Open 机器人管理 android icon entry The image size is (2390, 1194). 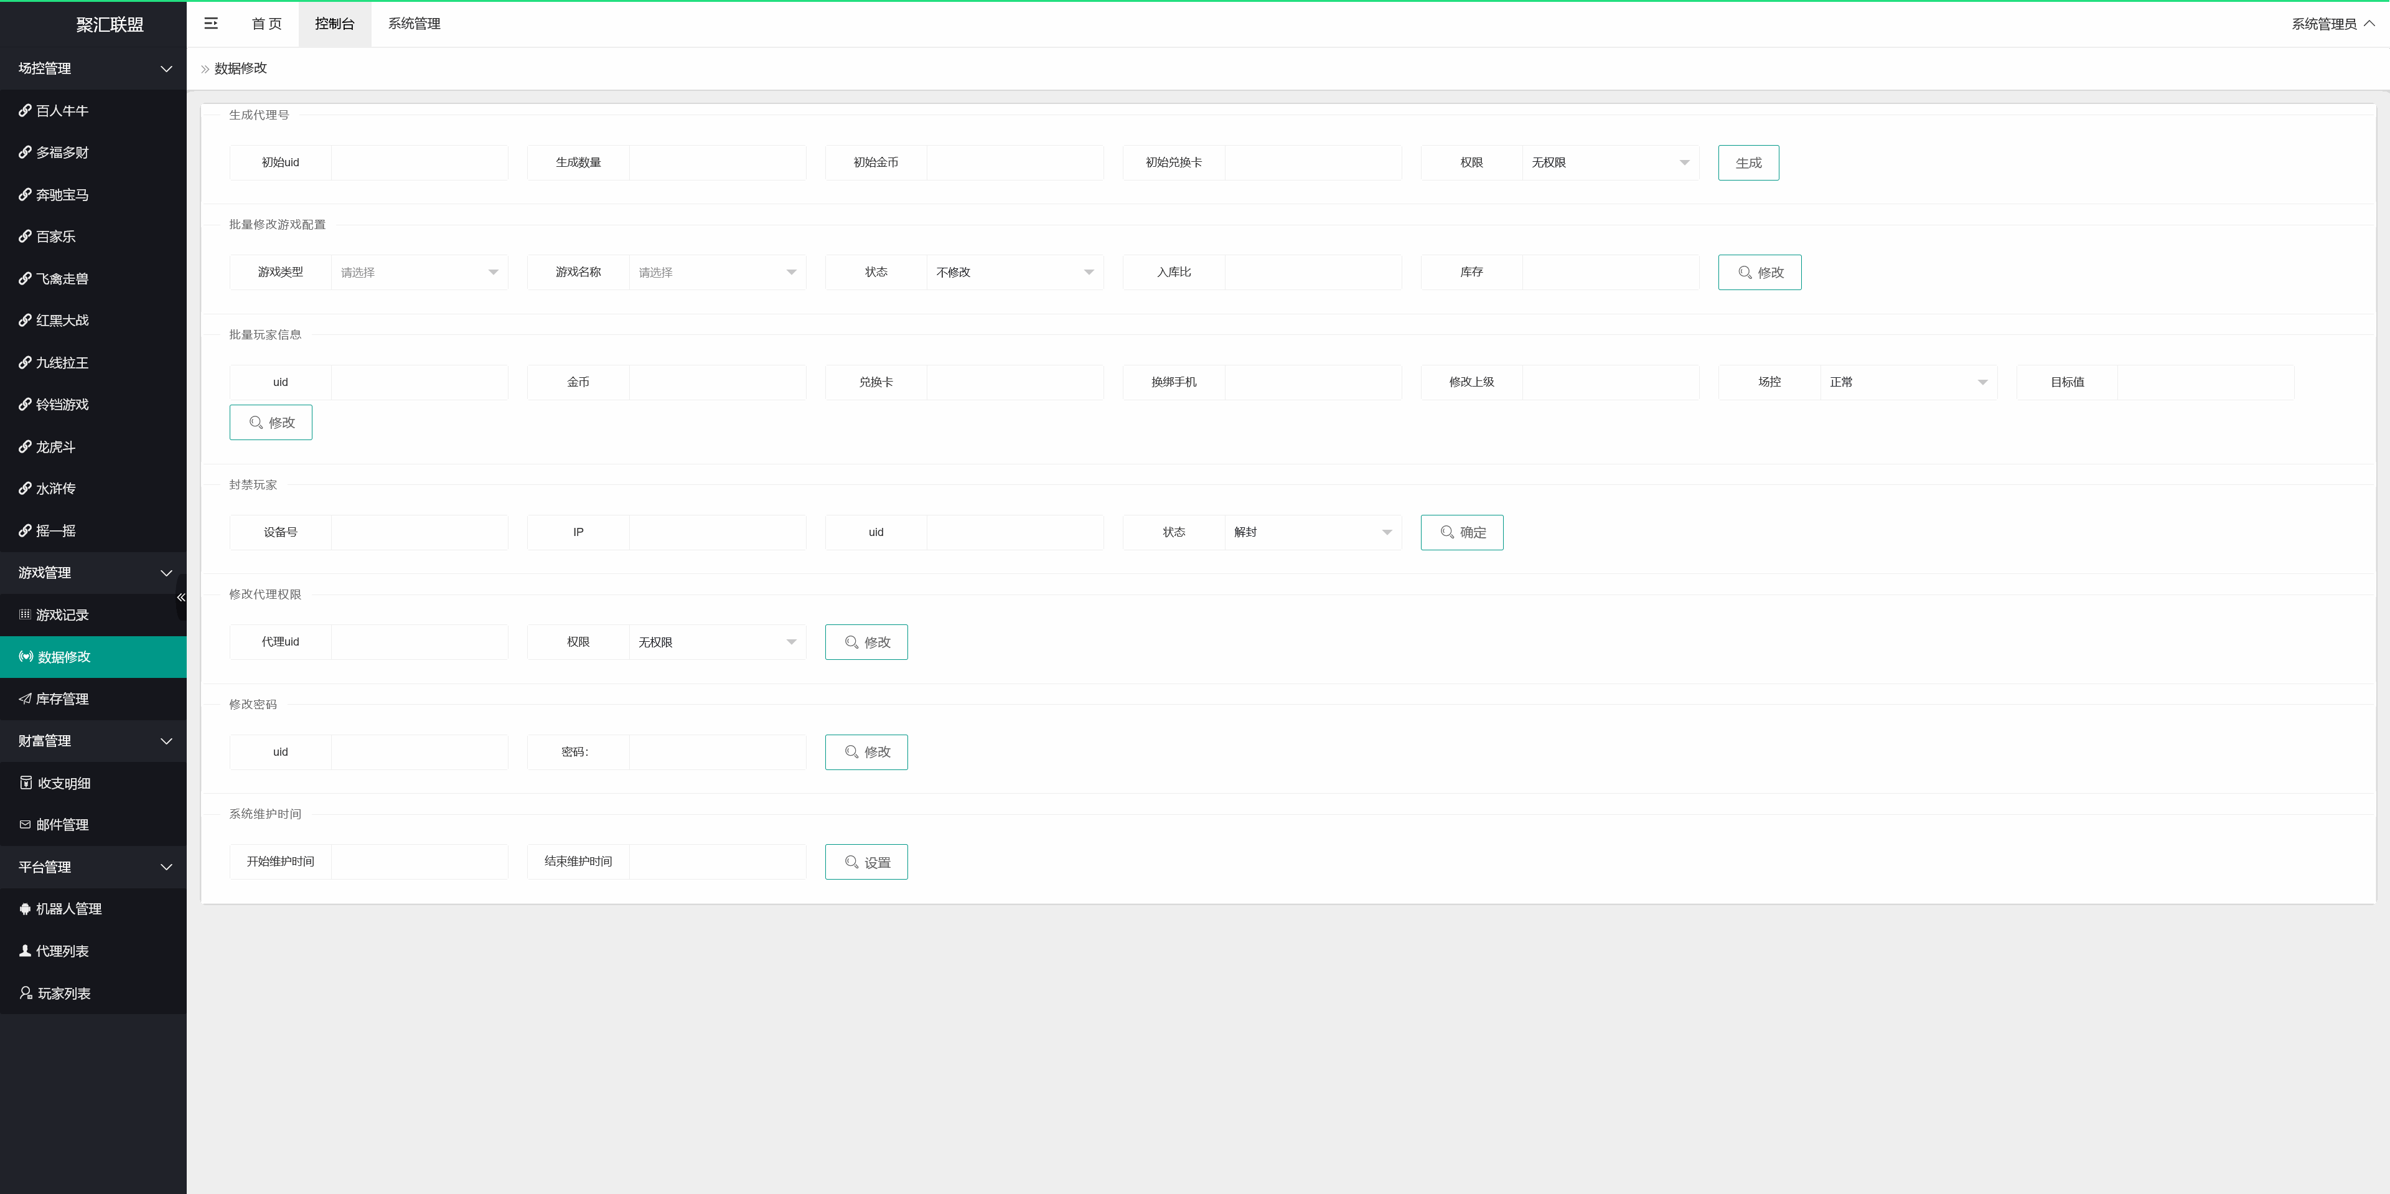click(68, 909)
